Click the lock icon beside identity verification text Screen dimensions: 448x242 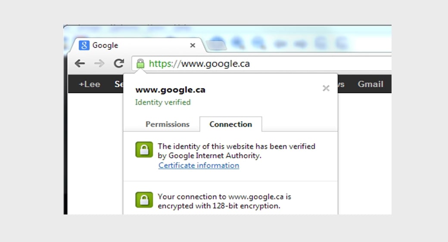[x=144, y=150]
